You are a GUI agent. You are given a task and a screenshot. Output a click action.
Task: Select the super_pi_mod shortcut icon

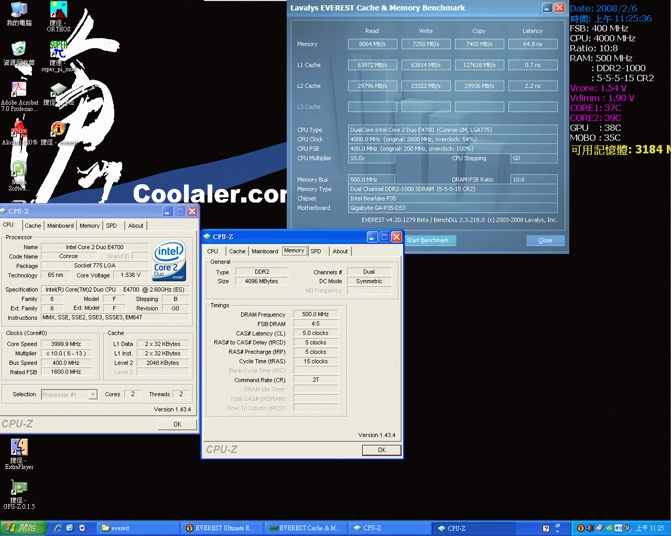click(x=59, y=56)
